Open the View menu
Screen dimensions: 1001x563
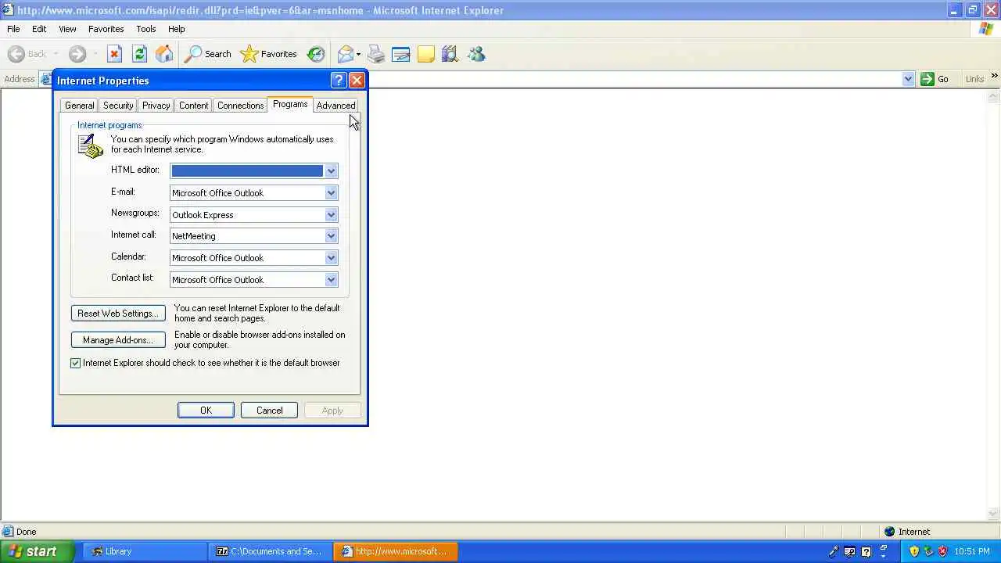tap(67, 29)
